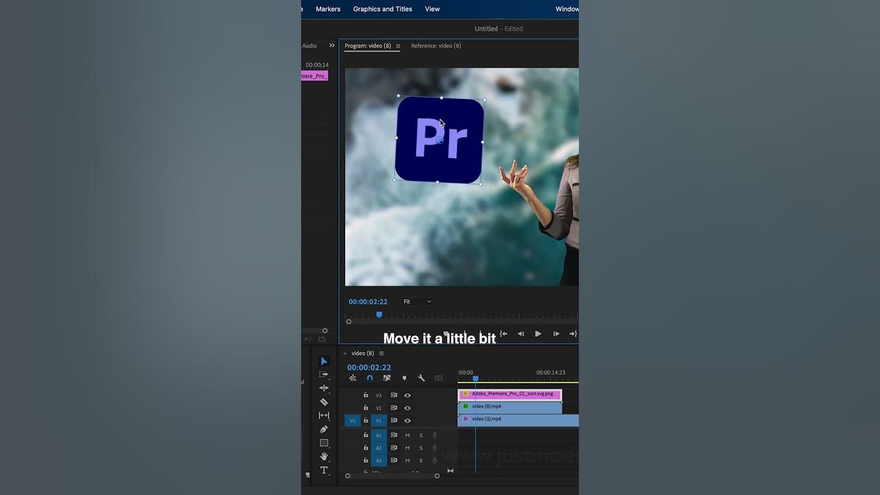Select the Selection tool arrow
880x495 pixels.
324,361
